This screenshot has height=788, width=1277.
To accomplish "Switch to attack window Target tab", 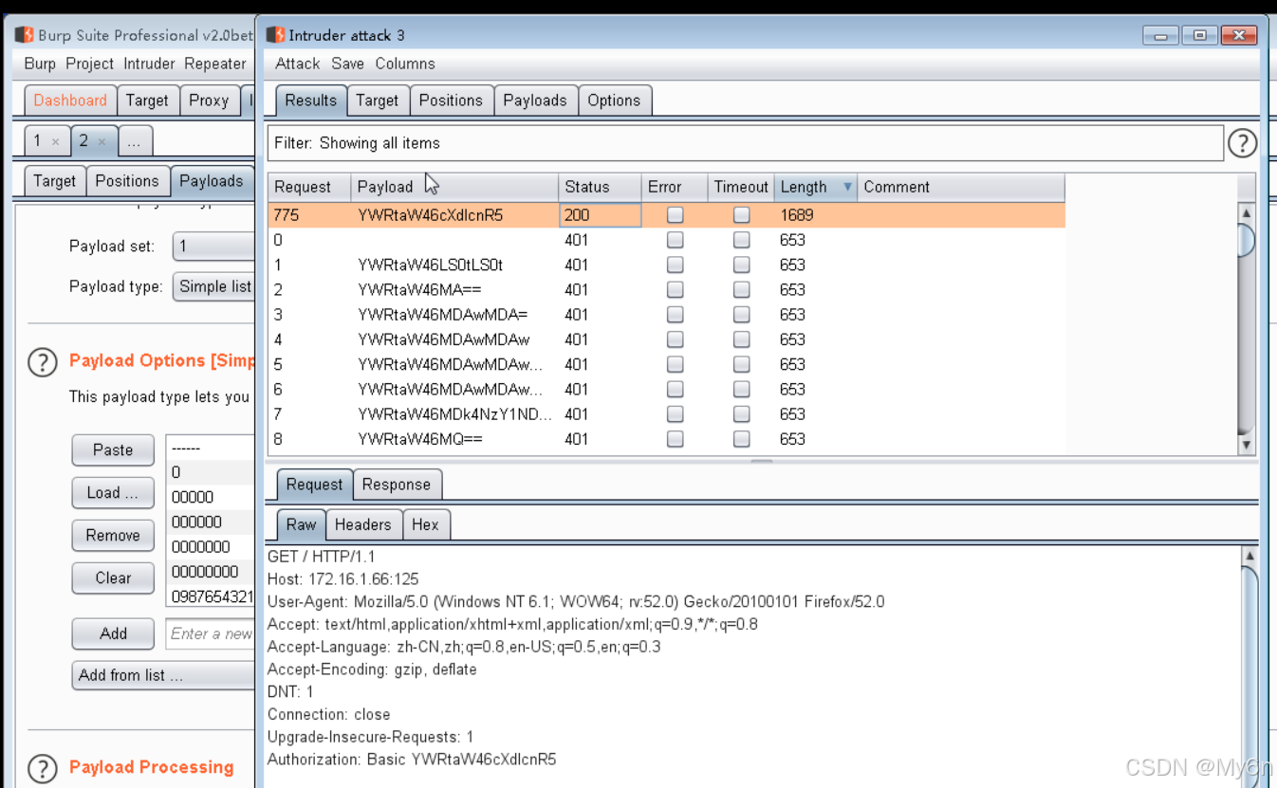I will (x=378, y=100).
